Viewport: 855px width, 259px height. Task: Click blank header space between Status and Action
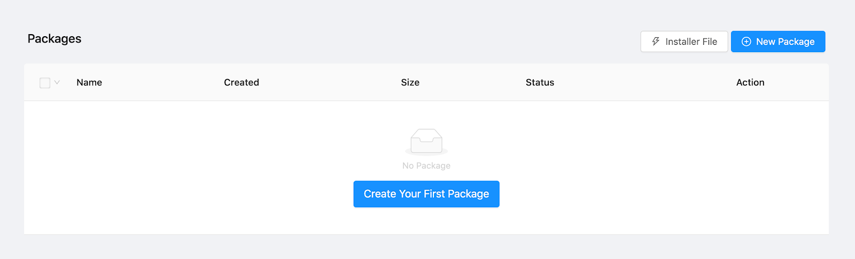pos(641,83)
